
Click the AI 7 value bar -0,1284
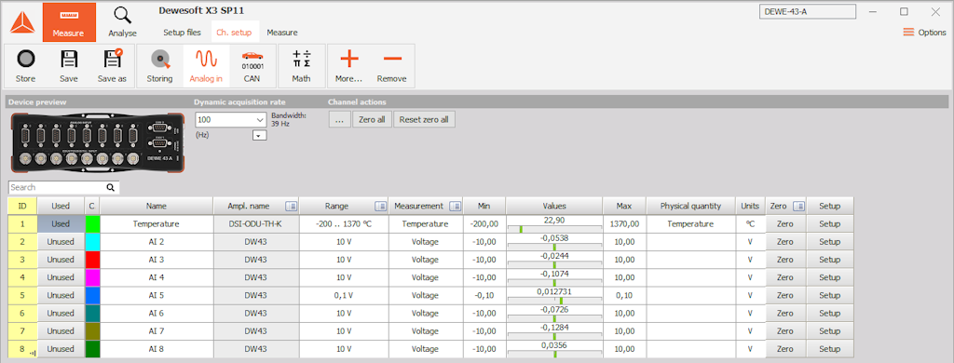click(x=554, y=331)
